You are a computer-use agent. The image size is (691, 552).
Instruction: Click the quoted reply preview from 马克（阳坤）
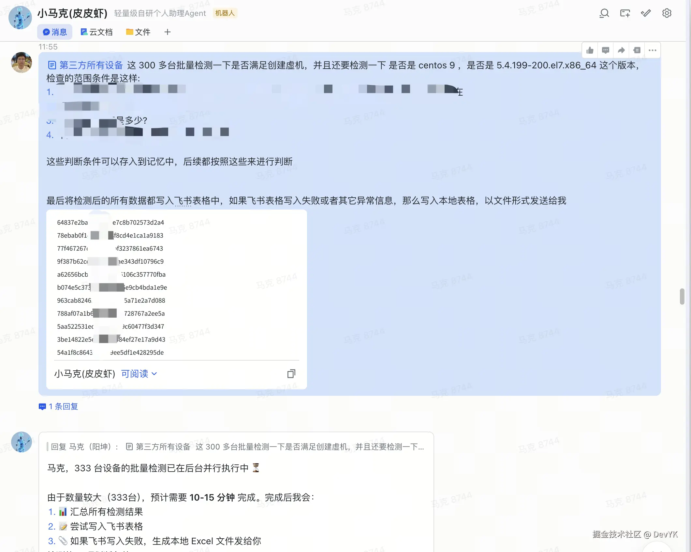(235, 447)
